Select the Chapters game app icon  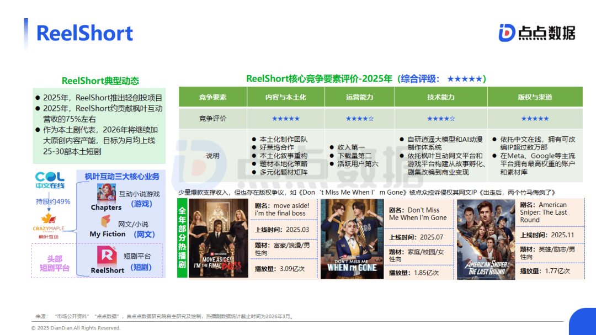[x=106, y=193]
